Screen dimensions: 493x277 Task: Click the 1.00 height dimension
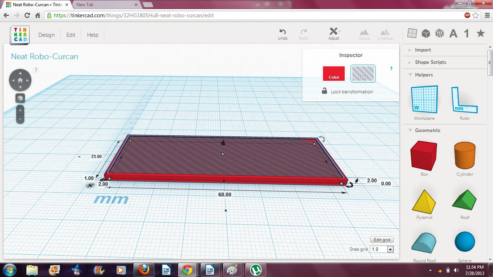89,178
